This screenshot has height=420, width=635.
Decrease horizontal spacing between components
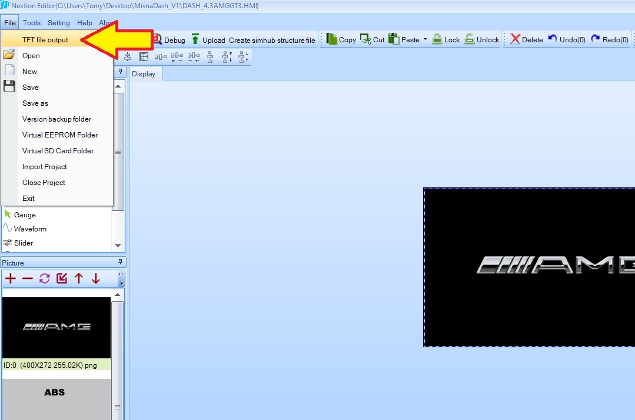point(194,57)
